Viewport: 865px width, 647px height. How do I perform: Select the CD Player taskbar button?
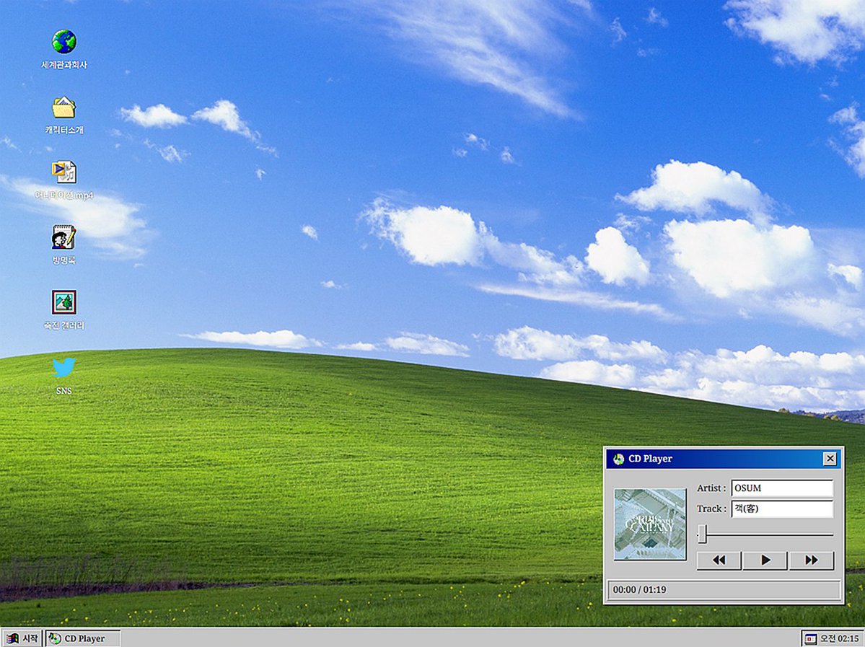point(83,638)
